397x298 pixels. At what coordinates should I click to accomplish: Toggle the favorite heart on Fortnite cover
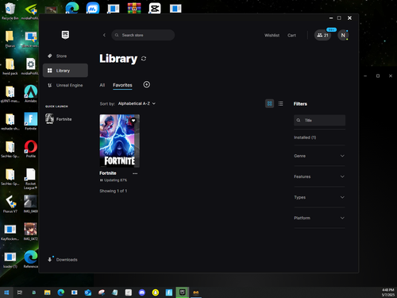click(x=133, y=121)
